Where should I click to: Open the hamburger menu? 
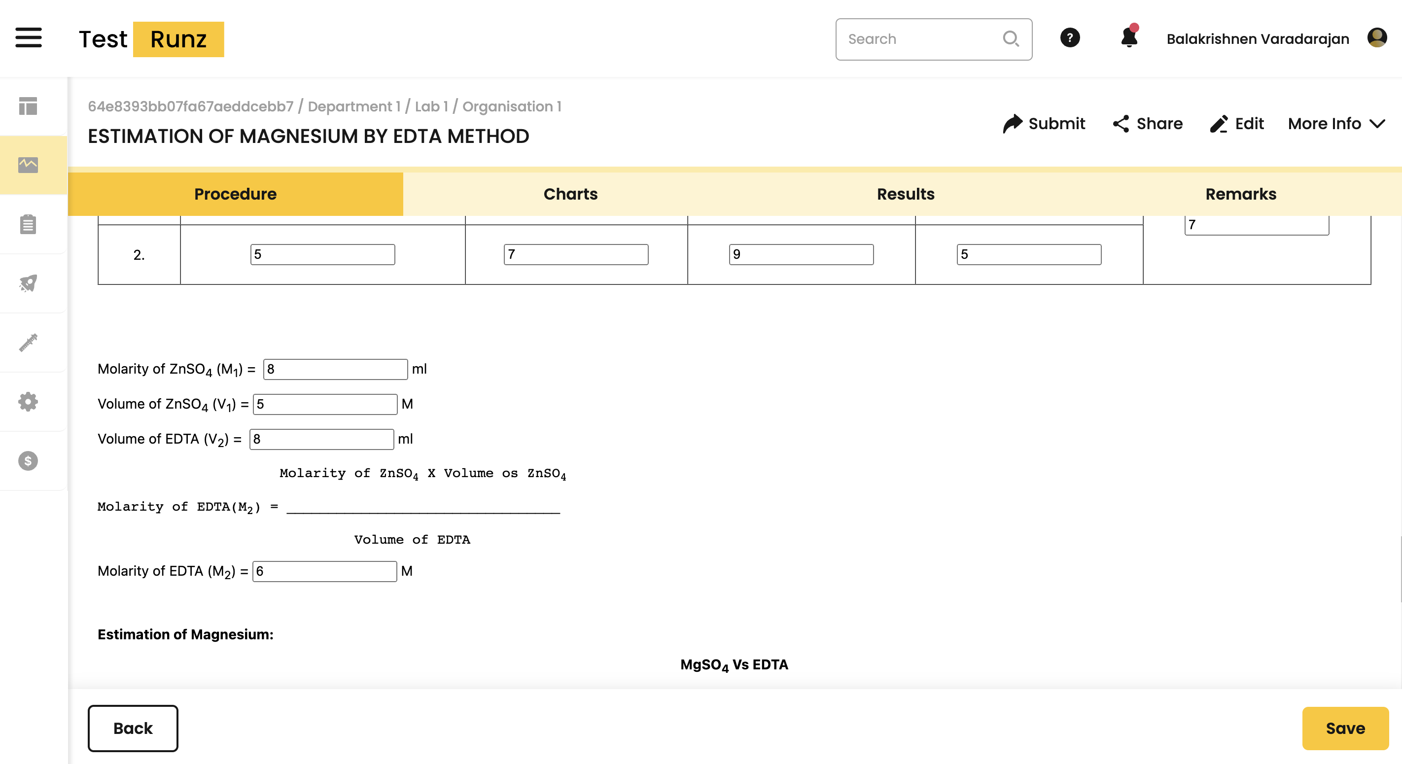coord(28,38)
